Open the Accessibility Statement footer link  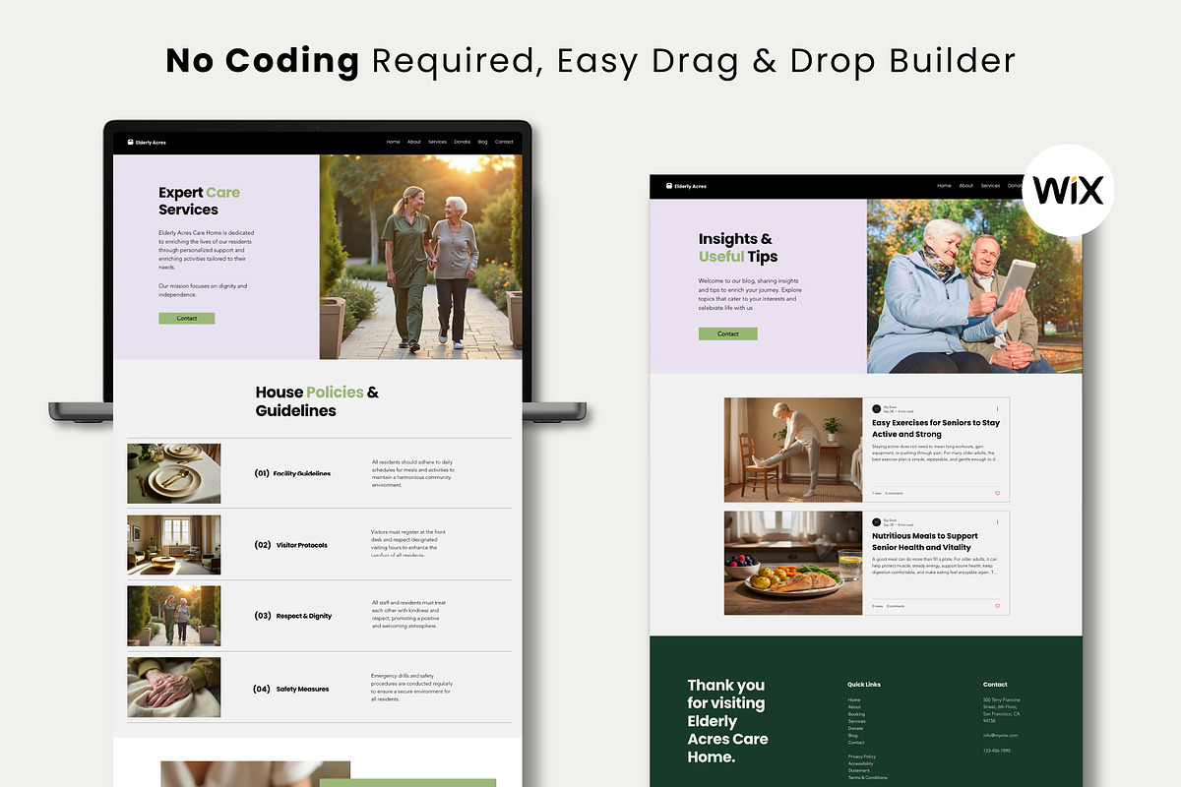click(x=861, y=767)
